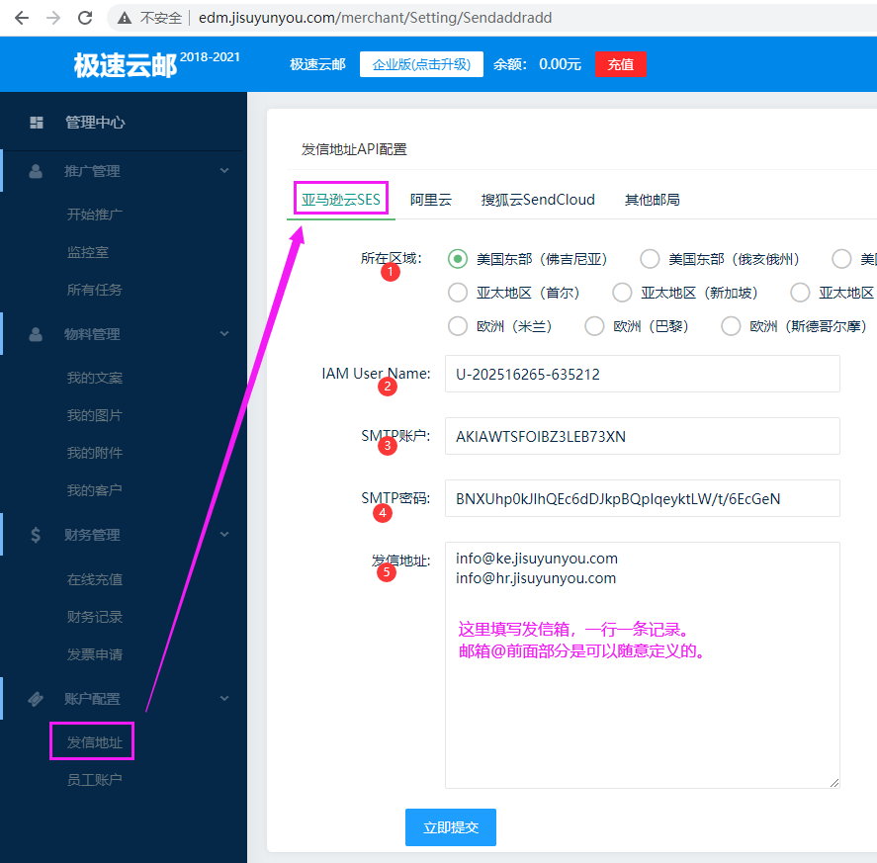Select 欧洲（斯德哥尔摩）radio button
Screen dimensions: 877x863
[x=731, y=326]
